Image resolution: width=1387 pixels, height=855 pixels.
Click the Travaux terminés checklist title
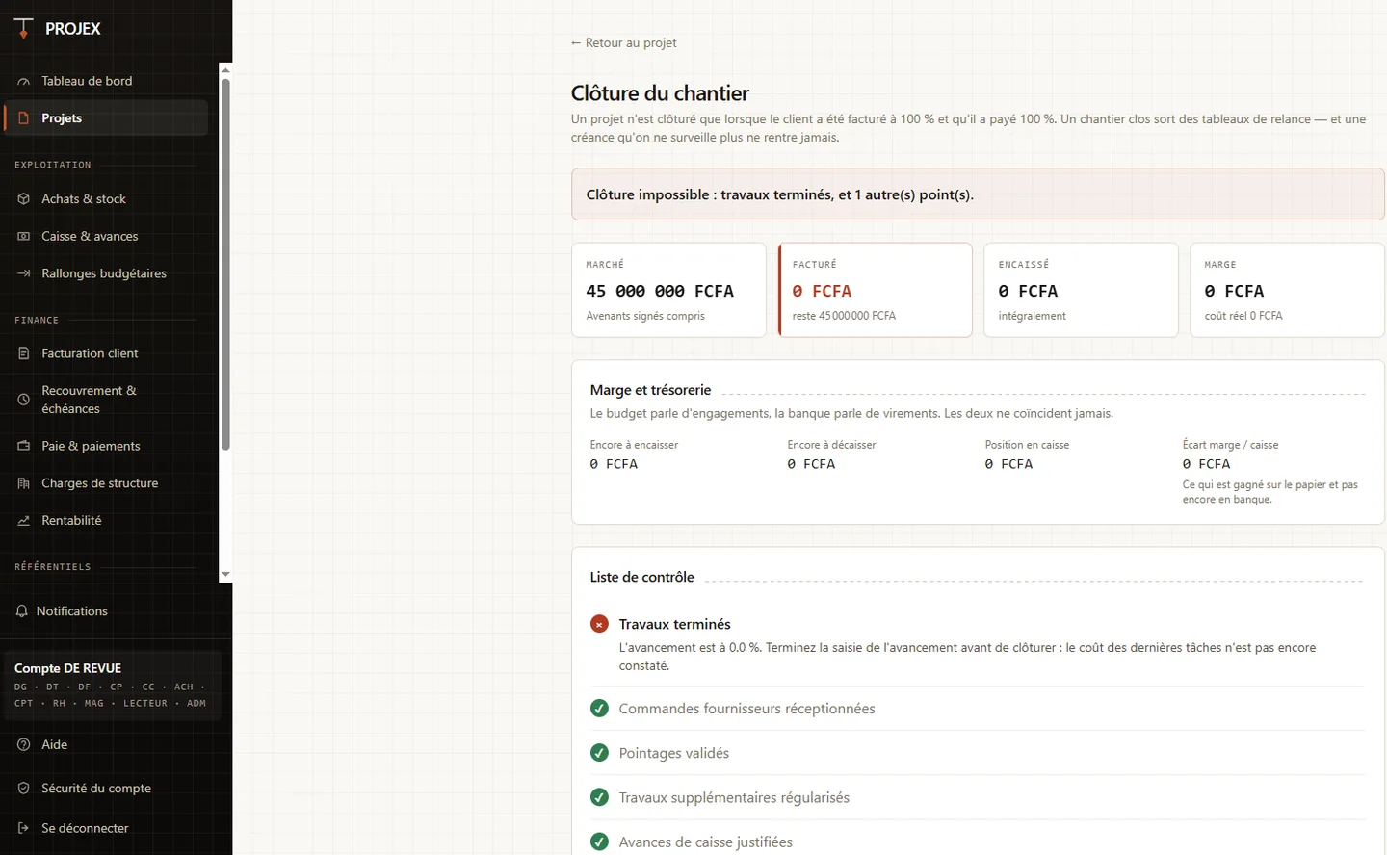coord(674,624)
